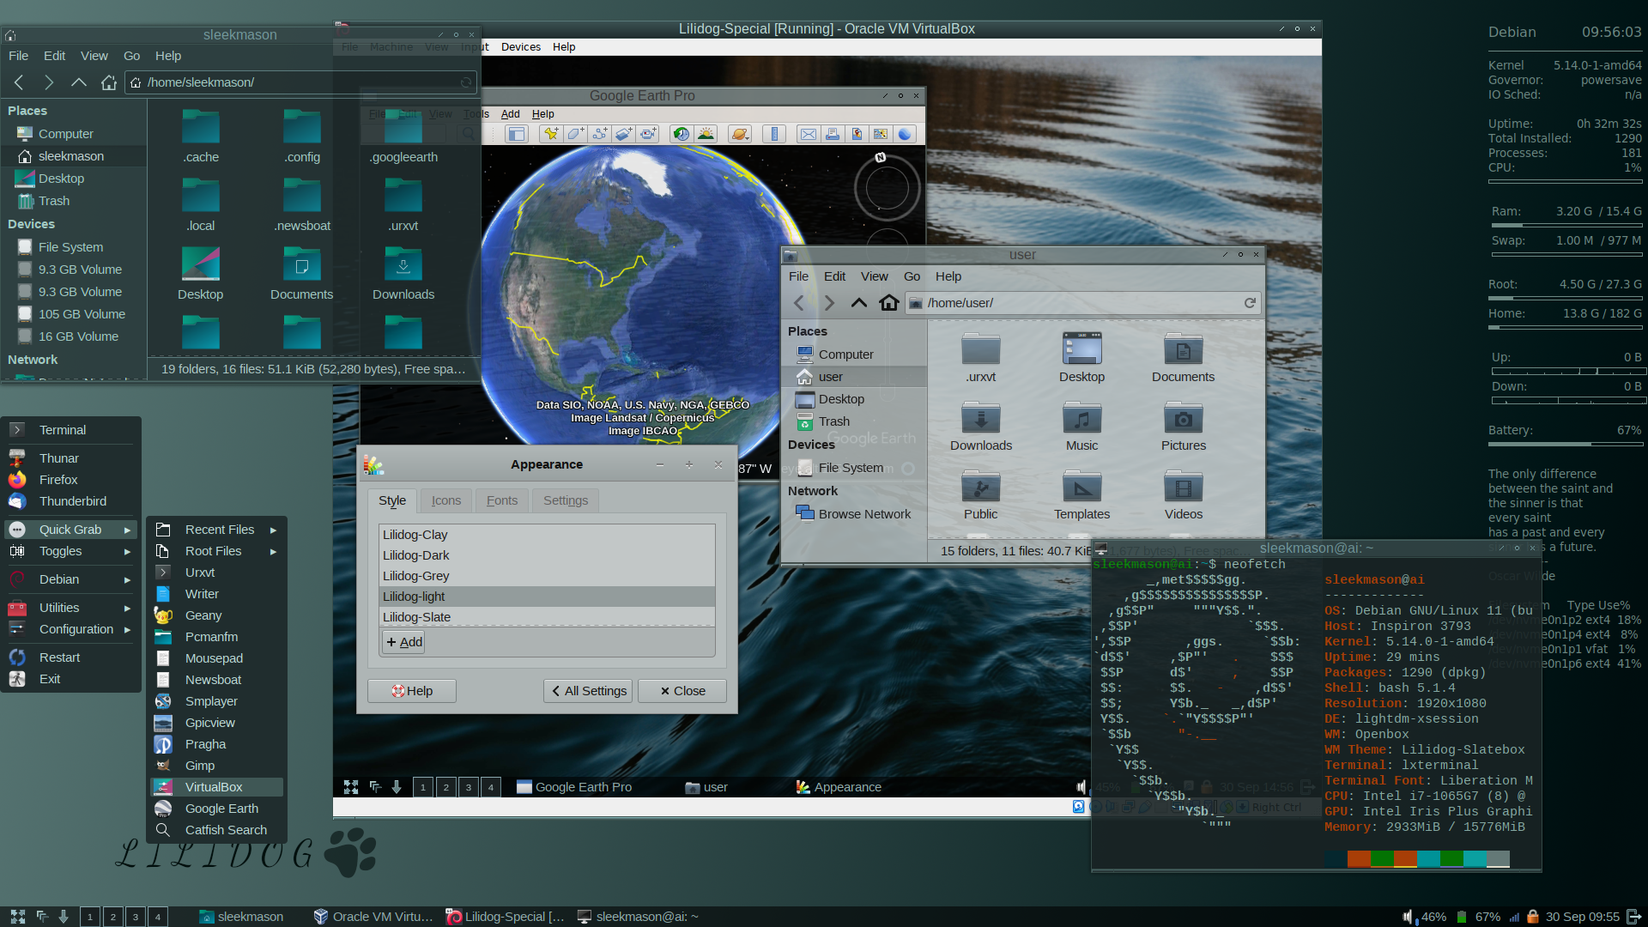Open the planet selector dropdown in Google Earth
The width and height of the screenshot is (1648, 927).
[x=740, y=134]
